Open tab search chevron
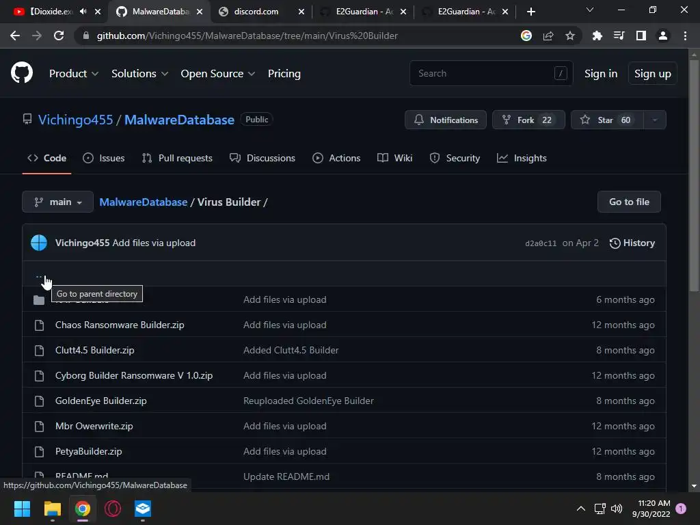 (590, 10)
